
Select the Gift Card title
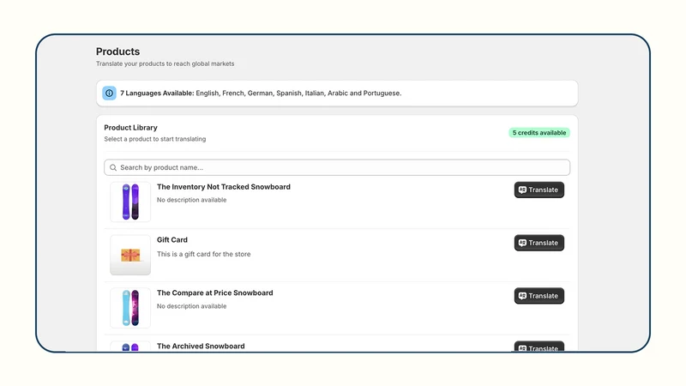[x=172, y=240]
